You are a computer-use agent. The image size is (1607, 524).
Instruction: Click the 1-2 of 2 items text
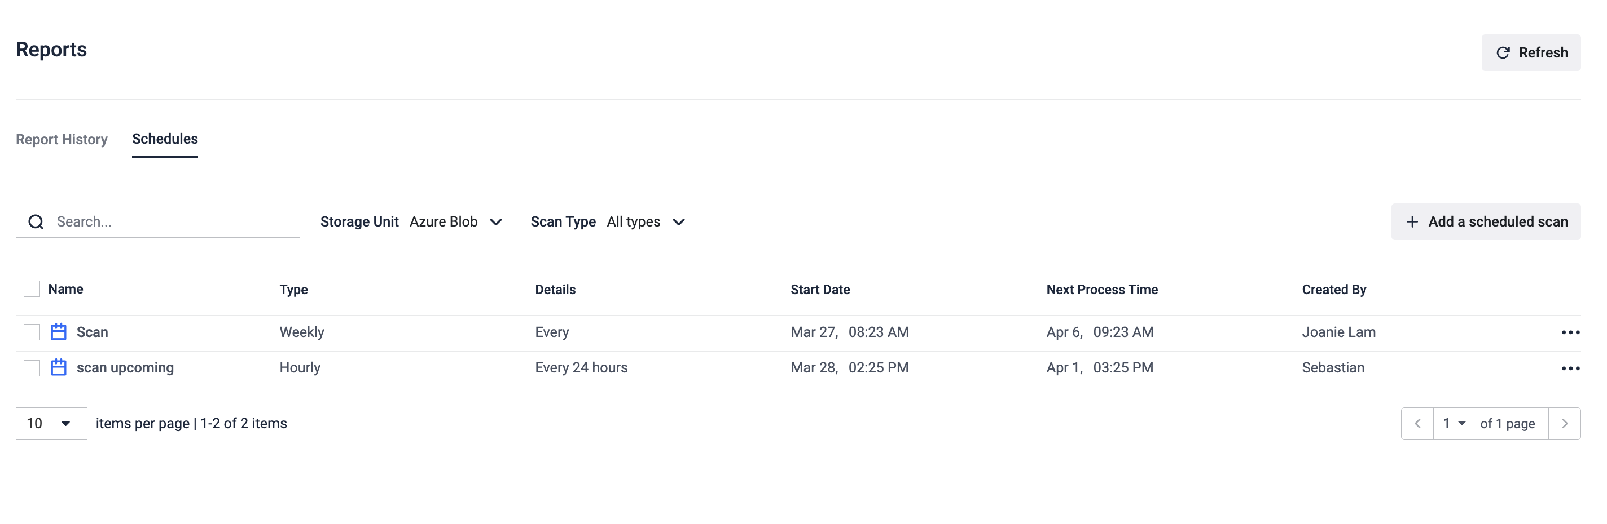[243, 424]
